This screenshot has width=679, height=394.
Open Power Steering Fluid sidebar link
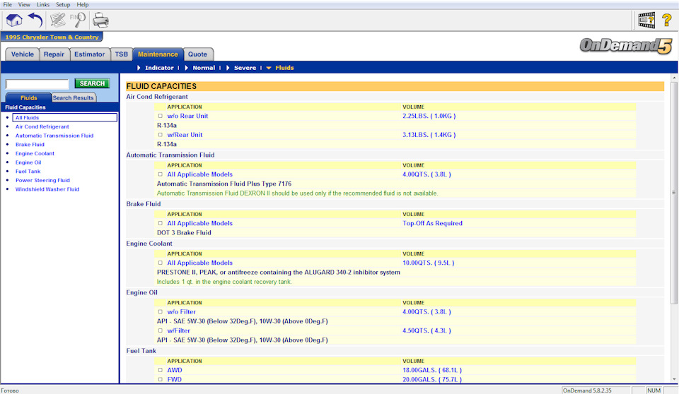(43, 180)
